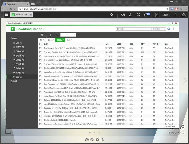Viewport: 189px width, 144px height.
Task: Click the blue BT search magnifier icon
Action: click(169, 29)
